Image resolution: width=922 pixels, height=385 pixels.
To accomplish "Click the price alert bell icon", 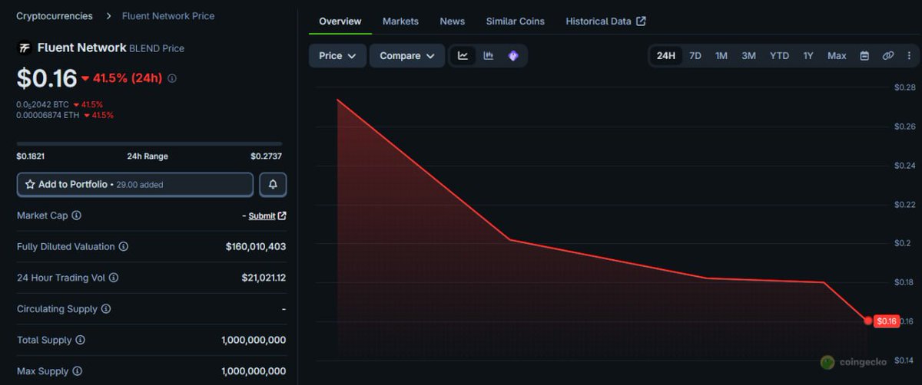I will click(273, 185).
